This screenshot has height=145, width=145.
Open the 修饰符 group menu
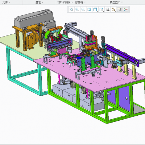point(80,2)
